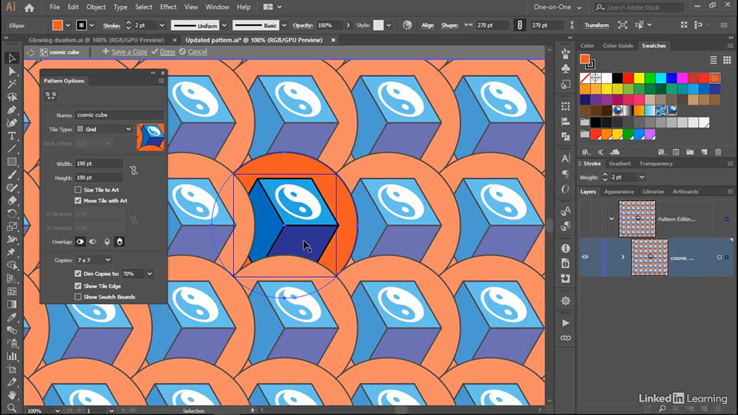738x415 pixels.
Task: Click the tile Width 190 pt field
Action: tap(99, 164)
